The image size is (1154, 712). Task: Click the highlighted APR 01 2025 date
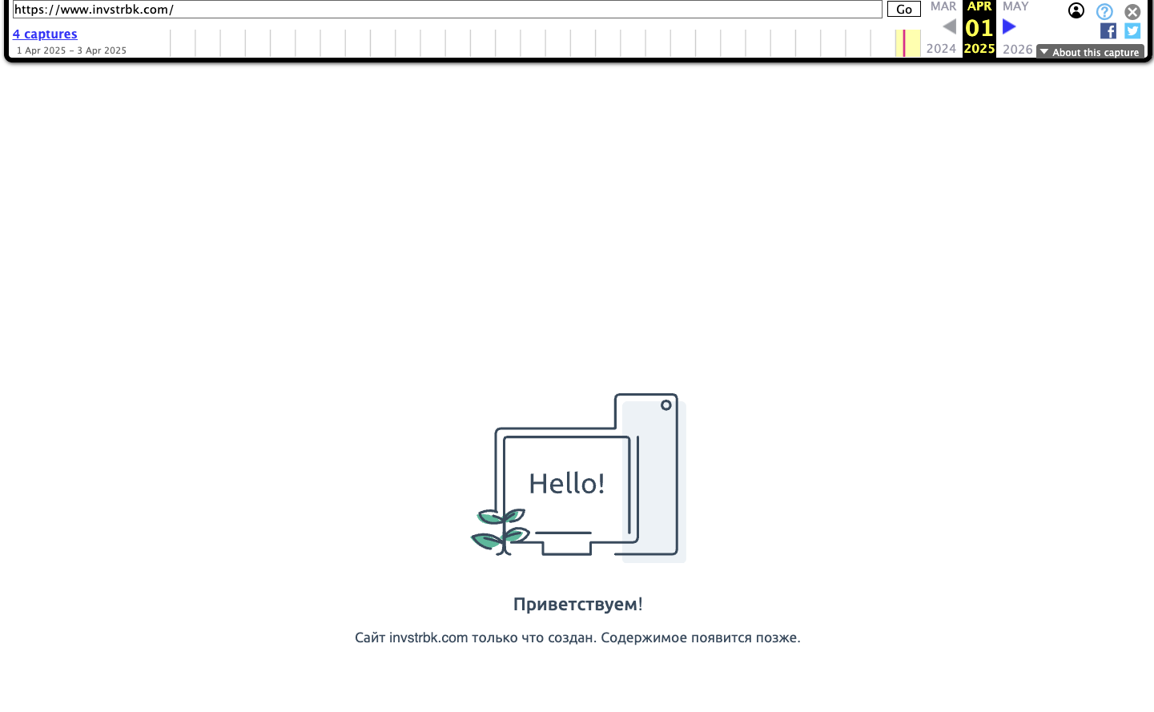pyautogui.click(x=979, y=28)
